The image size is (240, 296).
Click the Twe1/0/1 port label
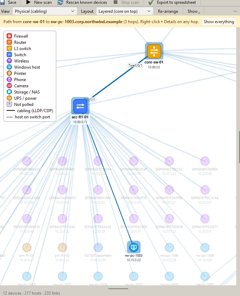pyautogui.click(x=136, y=65)
